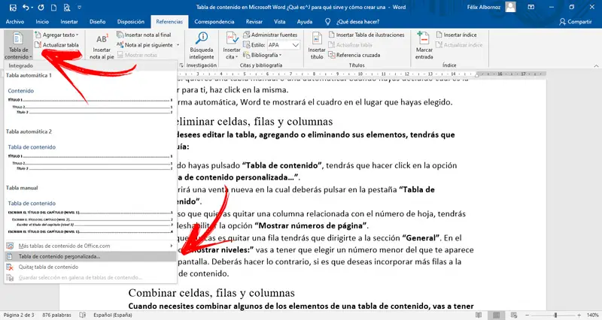The width and height of the screenshot is (602, 320).
Task: Click the 876 palabras word count
Action: (x=56, y=315)
